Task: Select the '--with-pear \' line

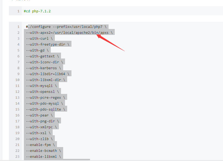Action: [39, 115]
